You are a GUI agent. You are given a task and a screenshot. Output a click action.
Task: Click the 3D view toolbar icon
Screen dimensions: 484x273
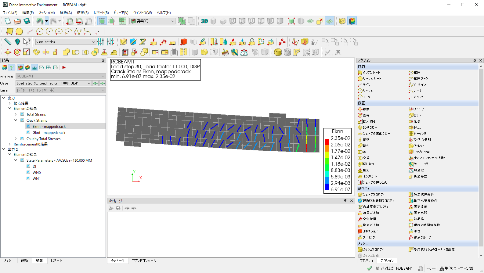point(204,21)
